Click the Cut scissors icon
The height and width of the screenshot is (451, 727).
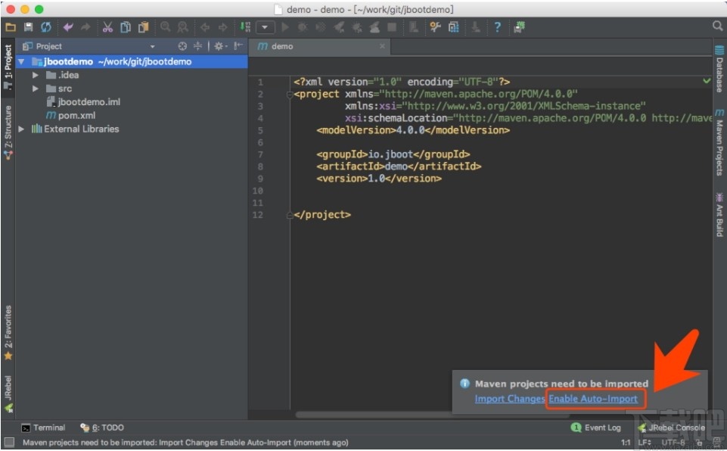click(x=107, y=27)
